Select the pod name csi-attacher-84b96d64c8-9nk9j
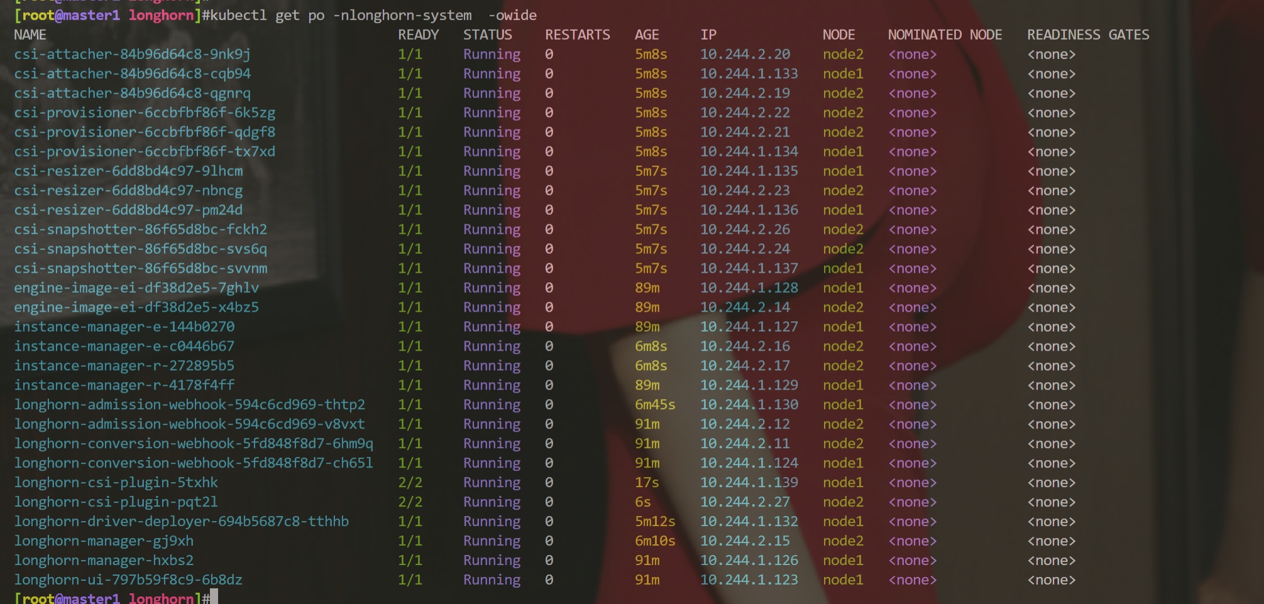 point(132,55)
